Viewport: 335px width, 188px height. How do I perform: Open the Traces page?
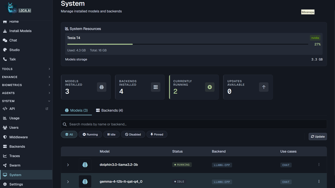(26, 156)
